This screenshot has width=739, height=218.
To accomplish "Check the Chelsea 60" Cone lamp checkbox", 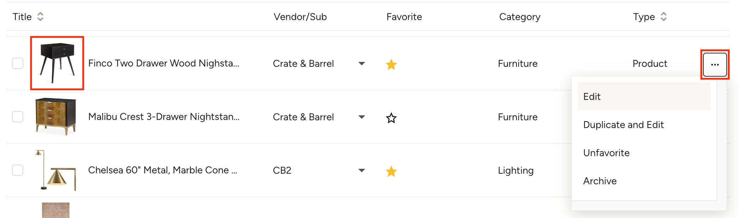I will (18, 170).
